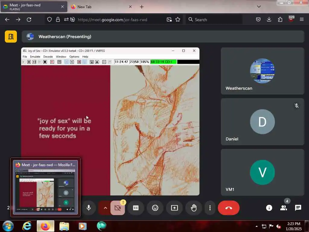Open the emoji reactions button
The height and width of the screenshot is (232, 309).
pyautogui.click(x=155, y=208)
